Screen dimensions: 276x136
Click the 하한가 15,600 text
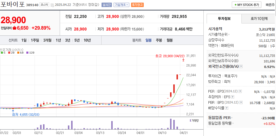132,29
